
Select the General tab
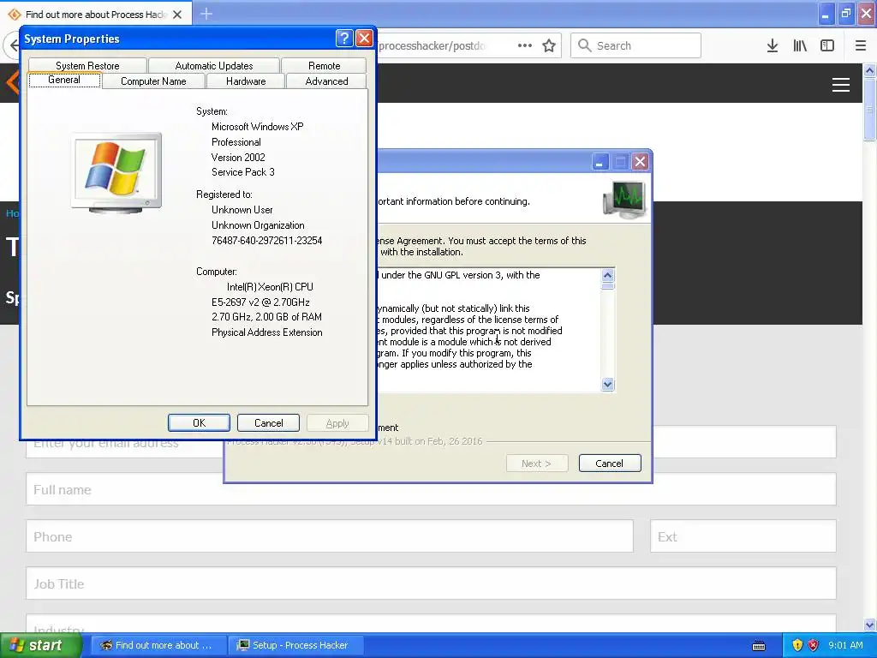(x=64, y=80)
